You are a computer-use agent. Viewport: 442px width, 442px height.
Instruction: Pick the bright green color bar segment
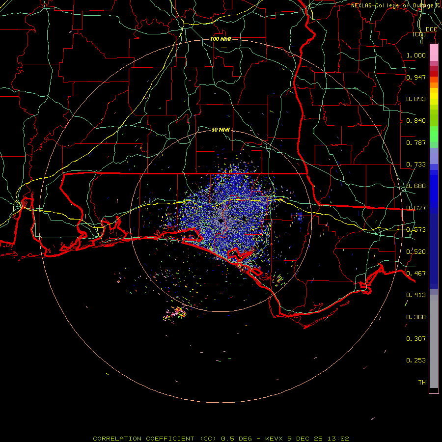click(434, 134)
